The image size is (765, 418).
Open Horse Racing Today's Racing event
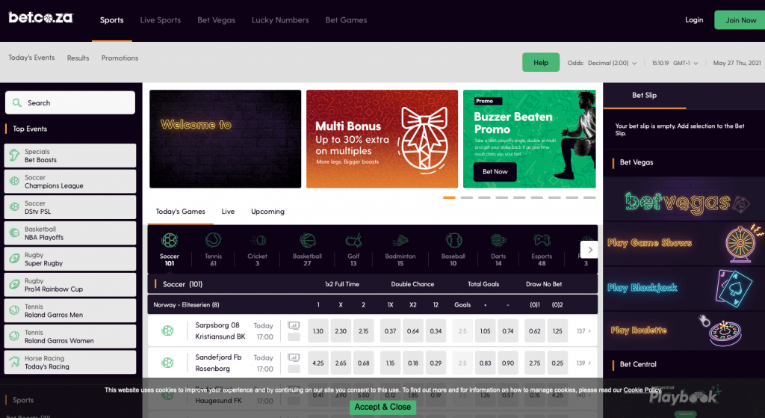point(70,363)
